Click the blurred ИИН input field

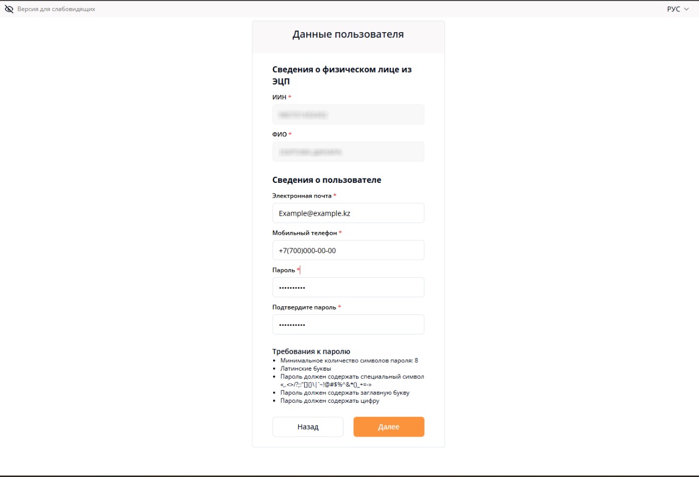pos(348,115)
